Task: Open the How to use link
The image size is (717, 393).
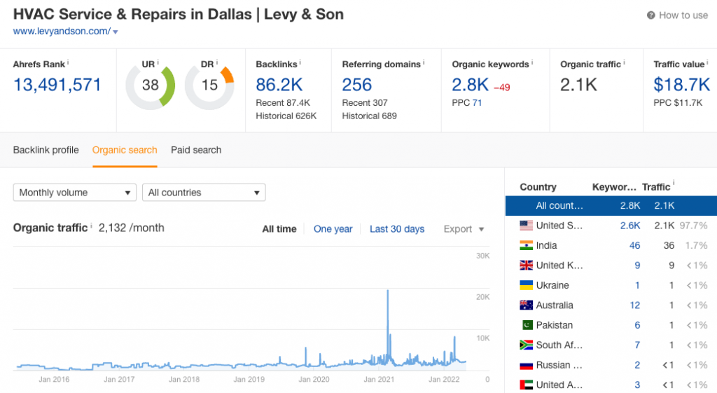Action: (x=683, y=15)
